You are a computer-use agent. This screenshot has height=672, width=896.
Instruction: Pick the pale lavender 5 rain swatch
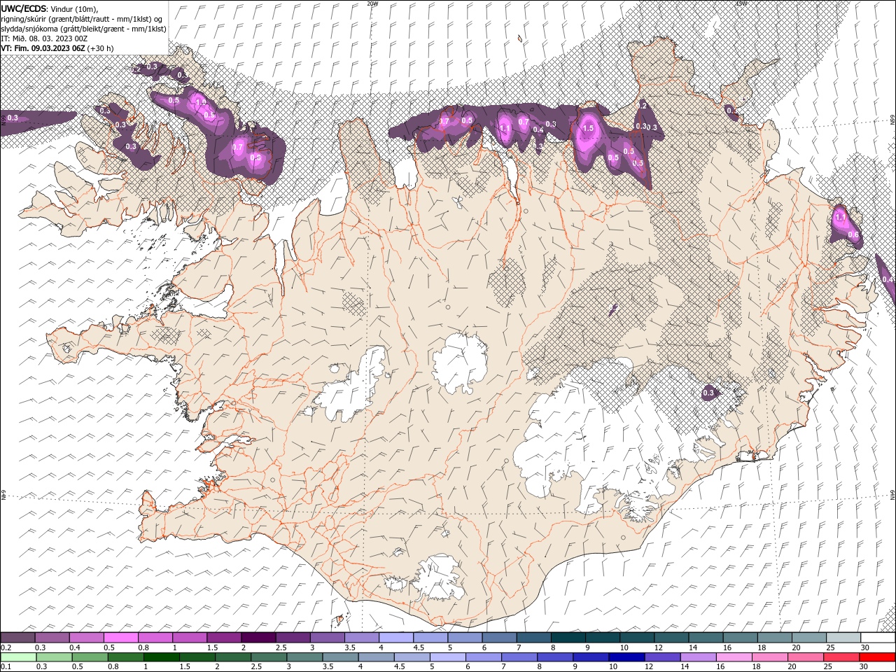[448, 657]
